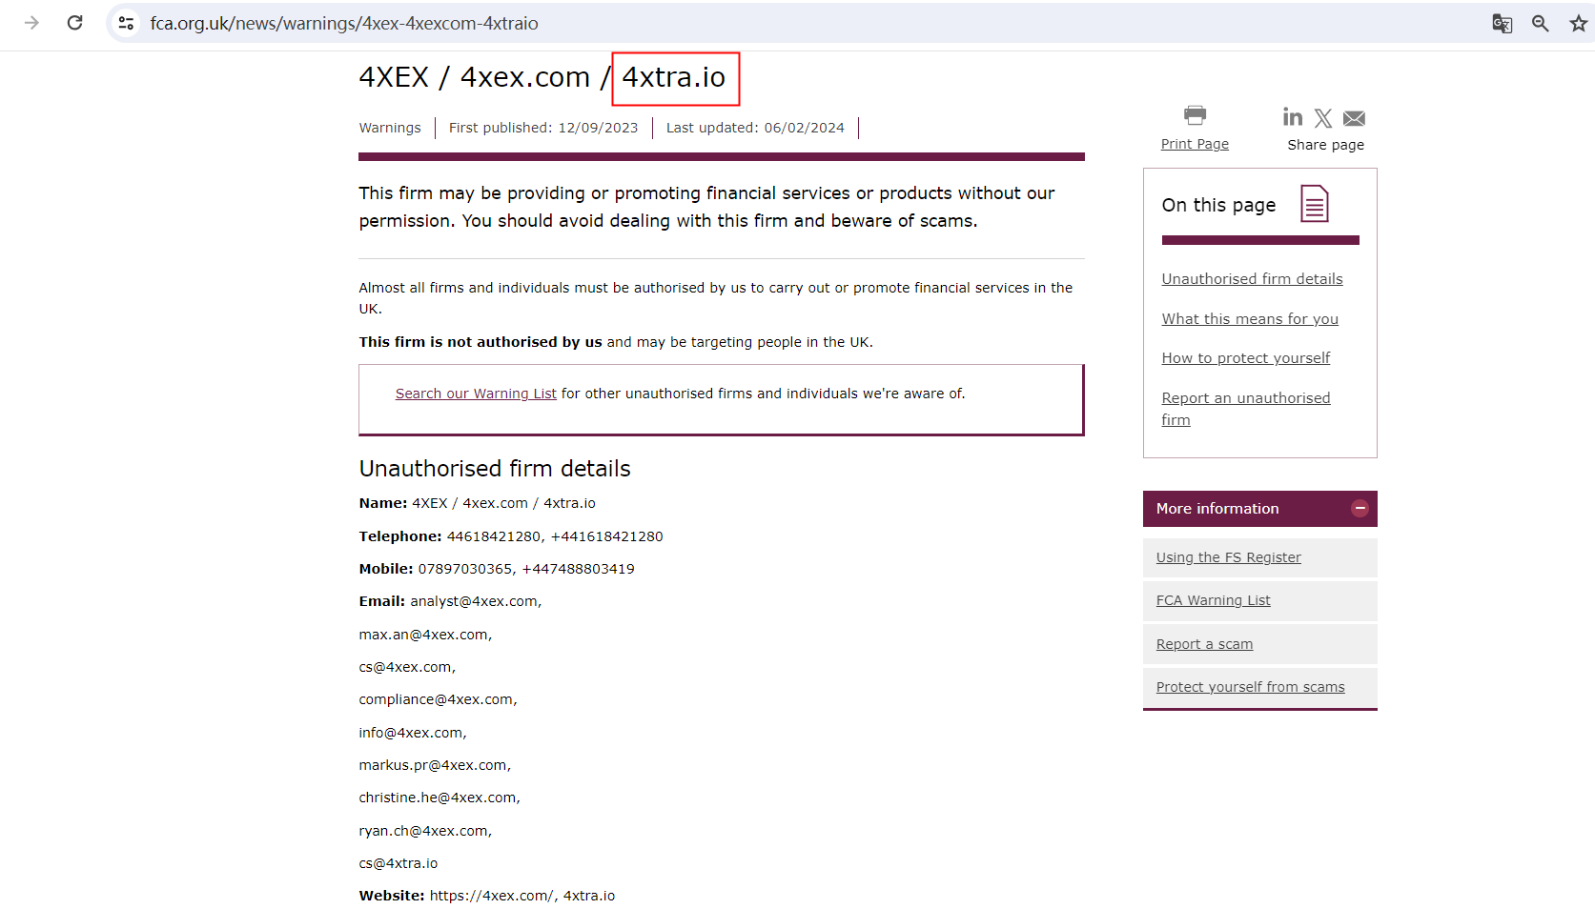
Task: Jump to How to protect yourself
Action: point(1245,358)
